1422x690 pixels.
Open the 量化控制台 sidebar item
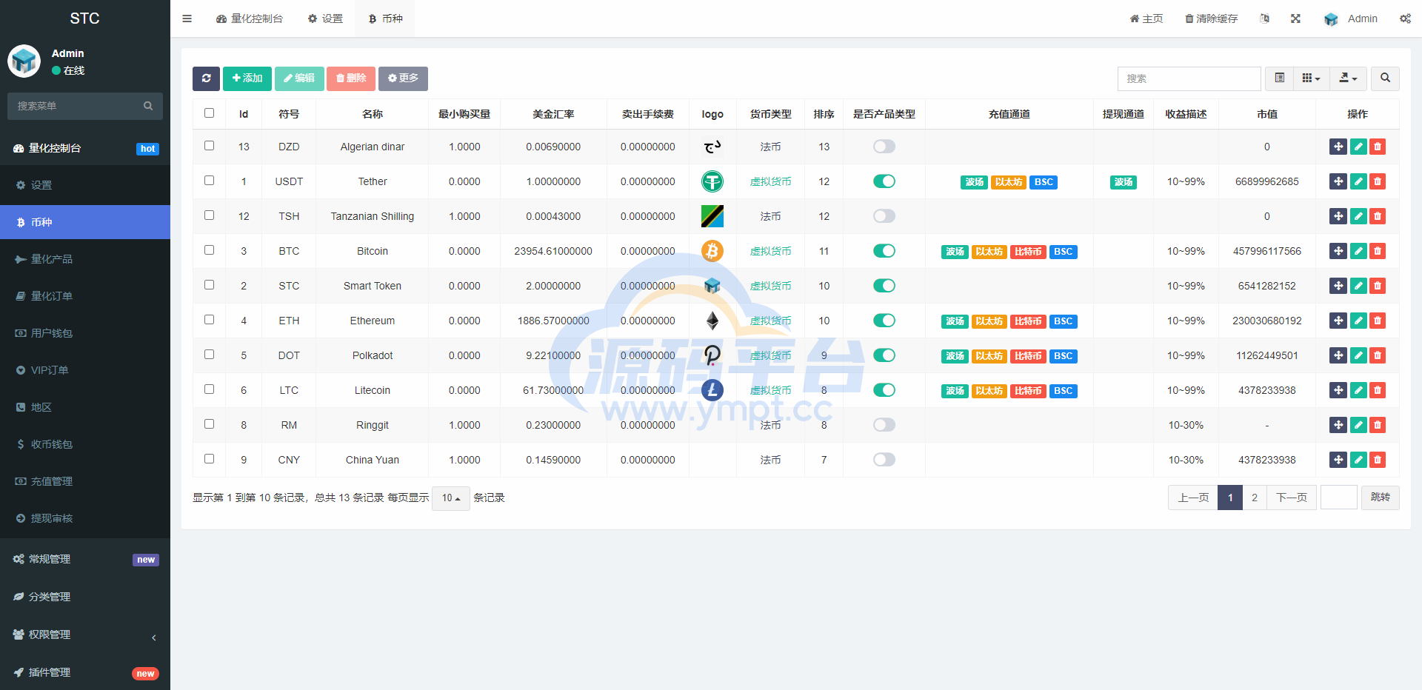click(85, 148)
